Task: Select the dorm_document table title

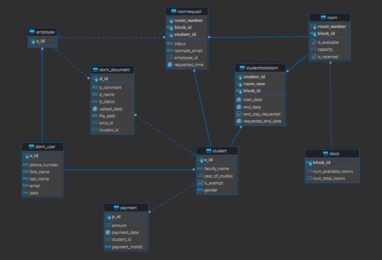Action: pos(115,69)
